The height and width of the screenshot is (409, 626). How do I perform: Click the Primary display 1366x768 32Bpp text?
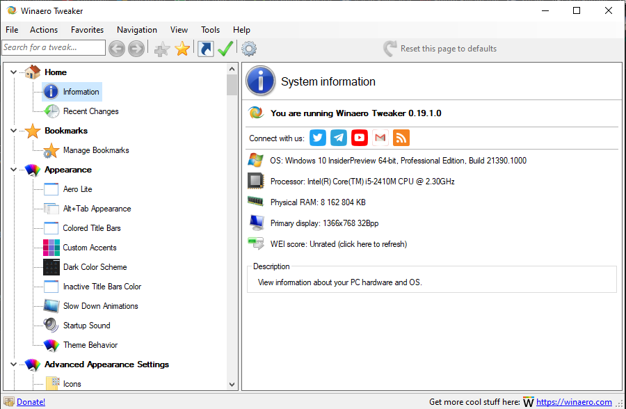click(324, 223)
